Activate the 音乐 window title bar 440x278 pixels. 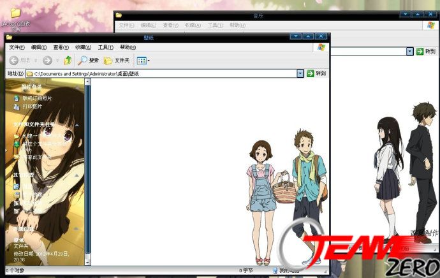click(255, 15)
